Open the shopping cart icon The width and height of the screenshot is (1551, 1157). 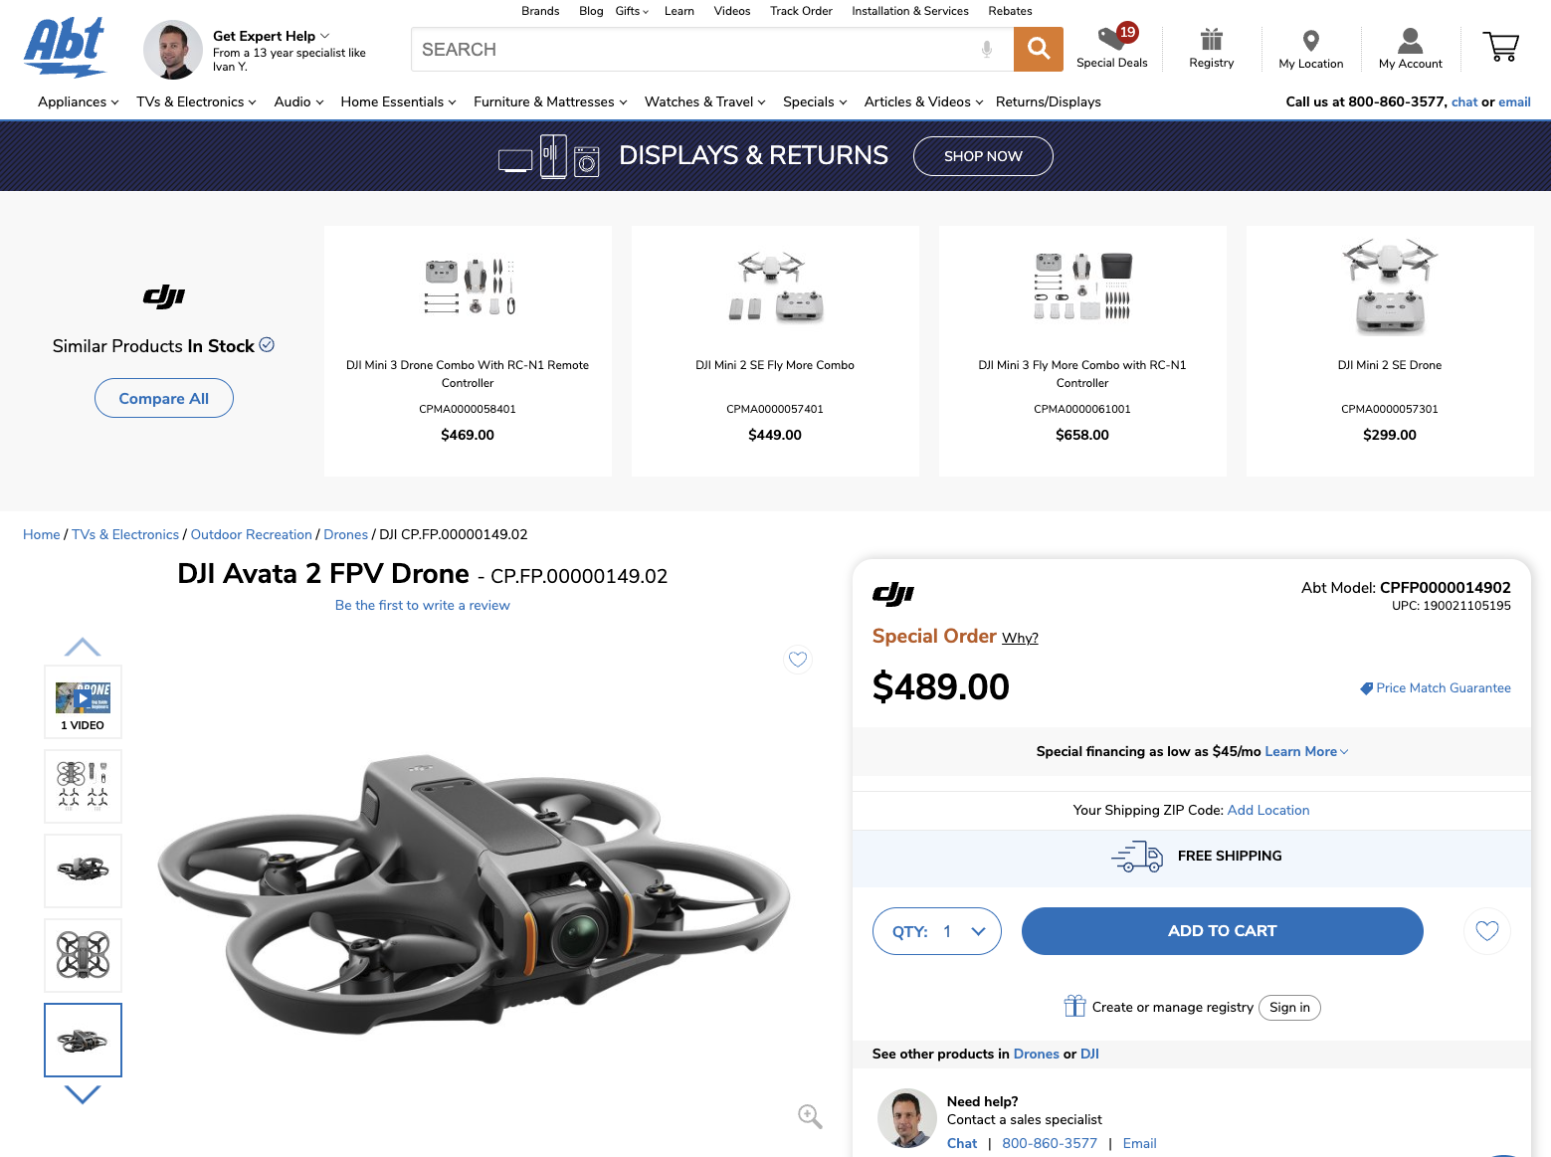click(1500, 47)
